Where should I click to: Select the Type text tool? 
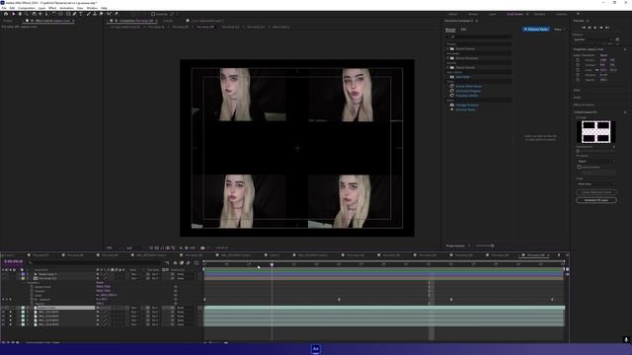pos(81,14)
